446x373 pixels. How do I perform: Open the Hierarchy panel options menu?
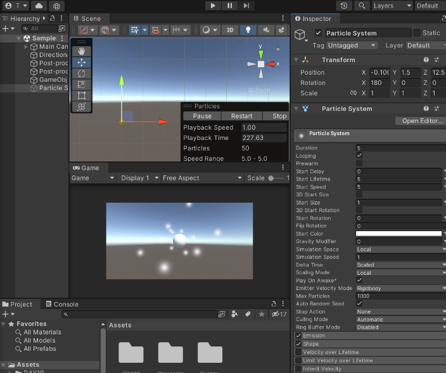pyautogui.click(x=61, y=18)
